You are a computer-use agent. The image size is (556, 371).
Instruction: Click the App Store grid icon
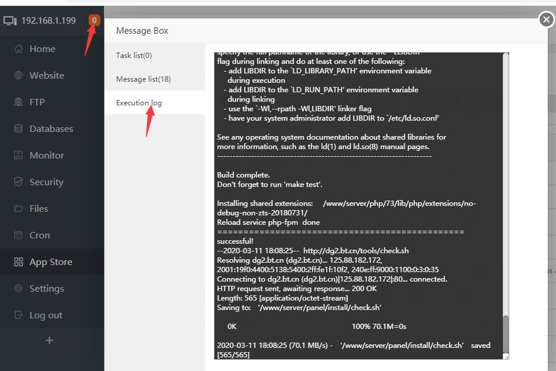(18, 262)
